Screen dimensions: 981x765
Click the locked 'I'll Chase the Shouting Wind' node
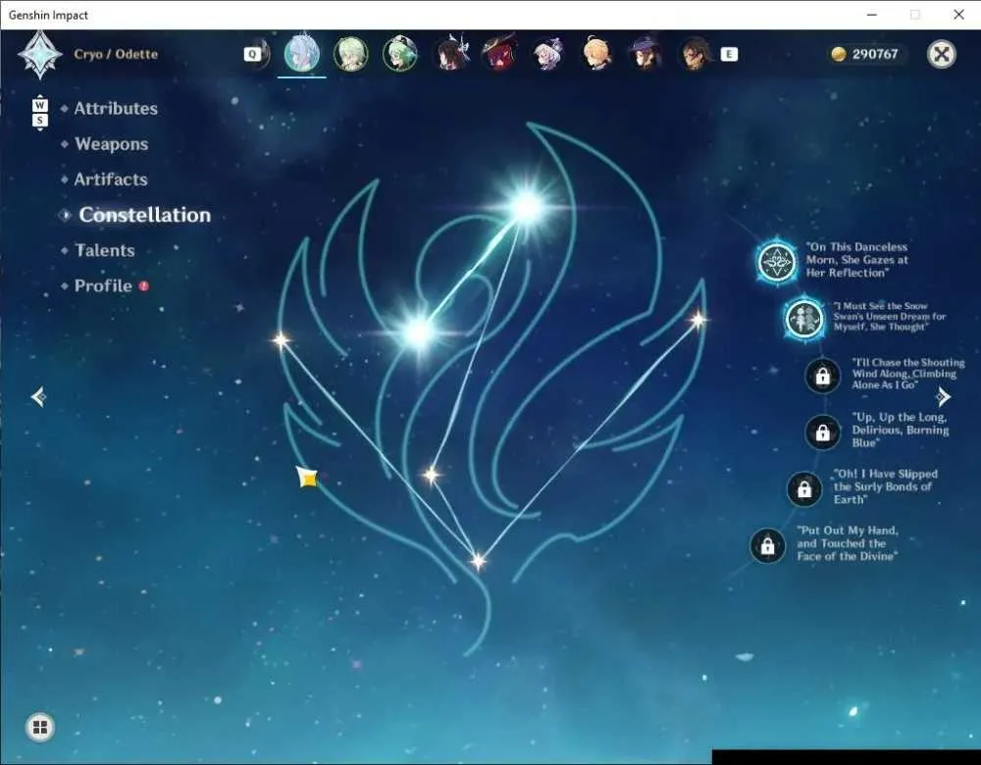[823, 376]
